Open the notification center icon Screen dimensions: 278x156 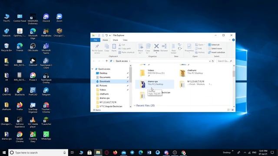pyautogui.click(x=272, y=153)
